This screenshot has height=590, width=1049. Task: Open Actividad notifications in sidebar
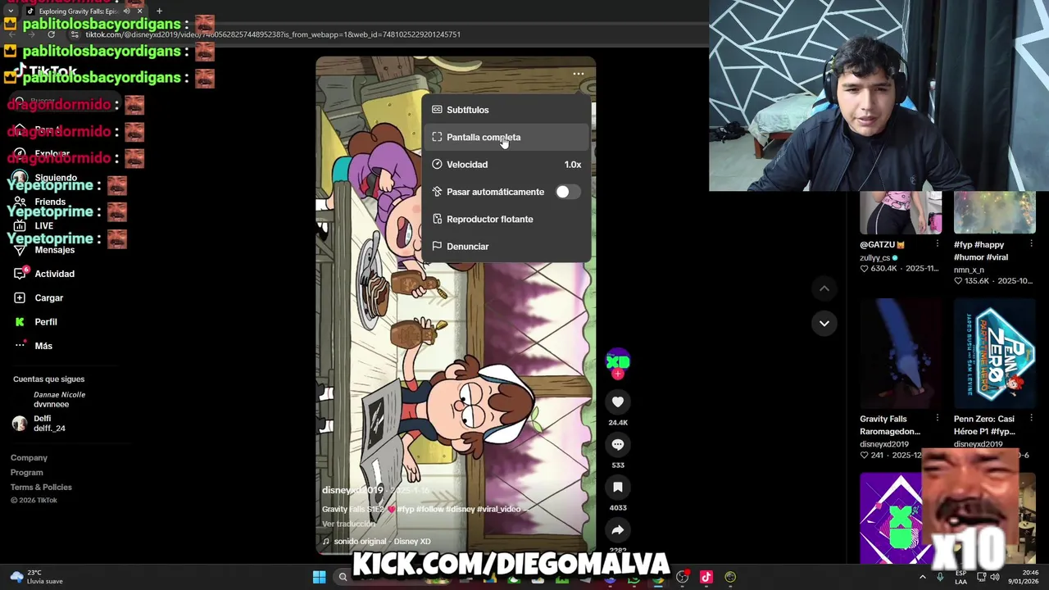point(44,274)
